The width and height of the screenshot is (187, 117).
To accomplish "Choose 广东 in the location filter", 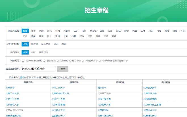I will 183,31.
